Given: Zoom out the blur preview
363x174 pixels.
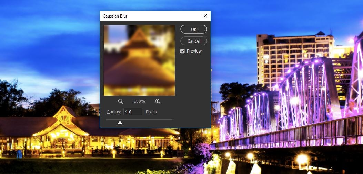Looking at the screenshot, I should 120,101.
